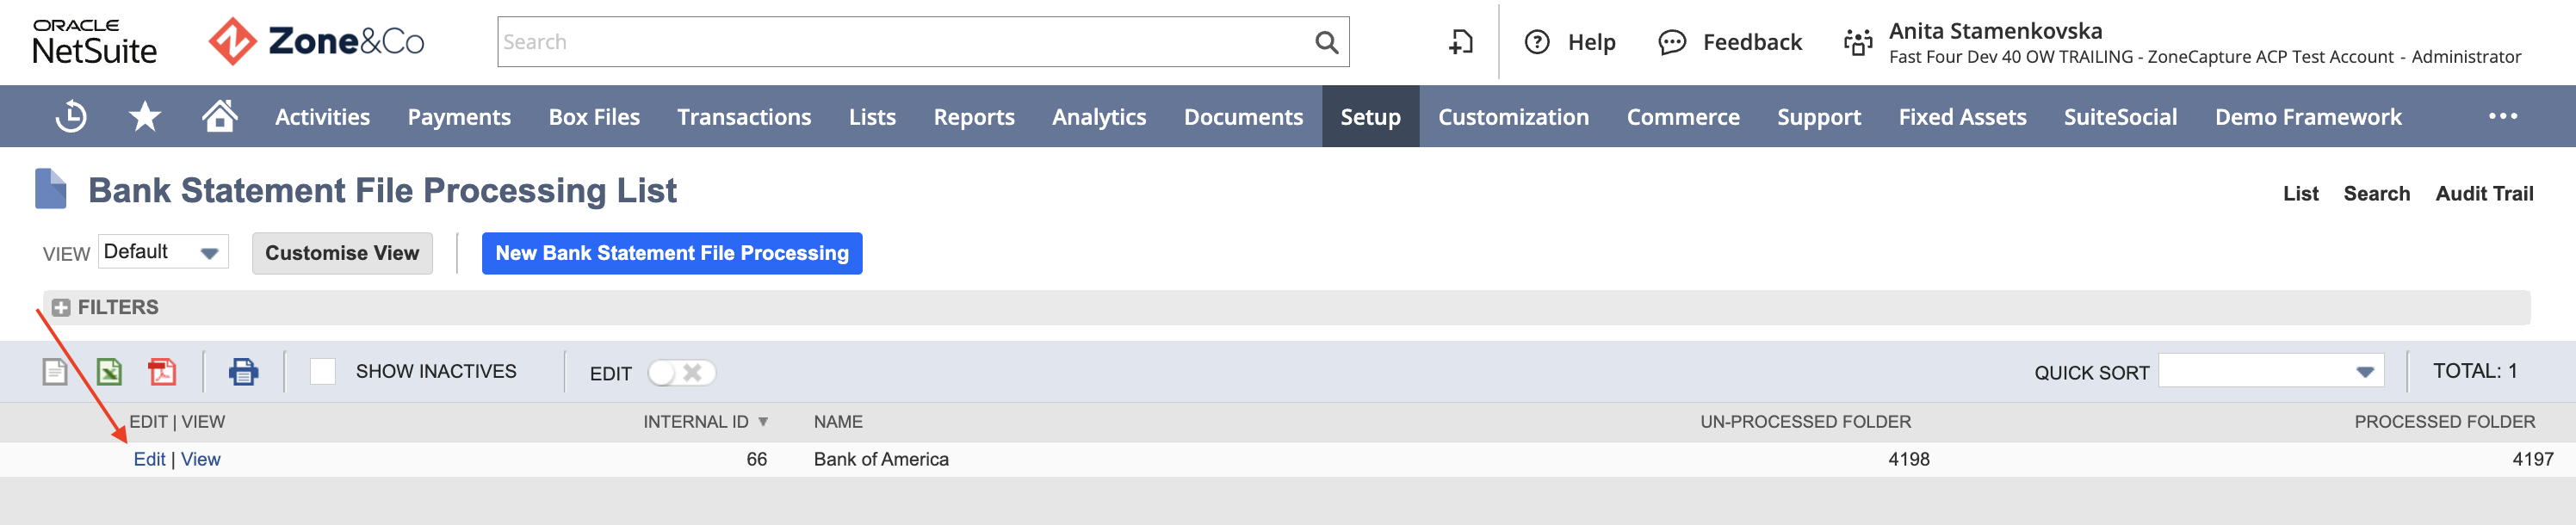Click the List link at top right

tap(2300, 194)
